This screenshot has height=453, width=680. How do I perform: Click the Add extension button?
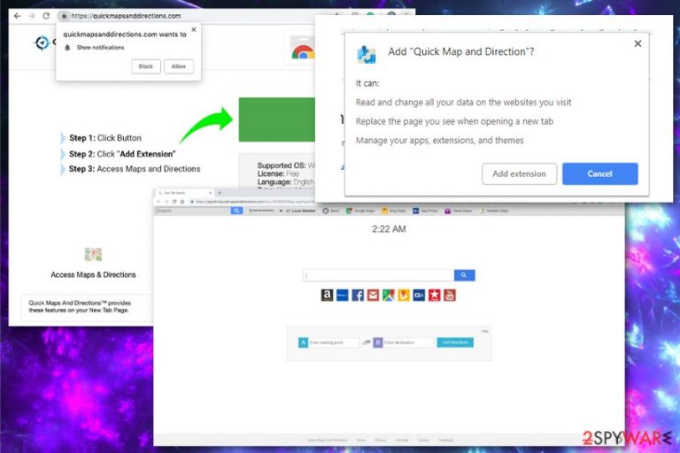pos(519,173)
